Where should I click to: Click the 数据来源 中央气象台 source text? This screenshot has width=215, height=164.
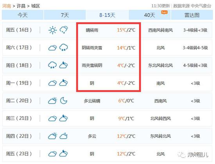192,6
